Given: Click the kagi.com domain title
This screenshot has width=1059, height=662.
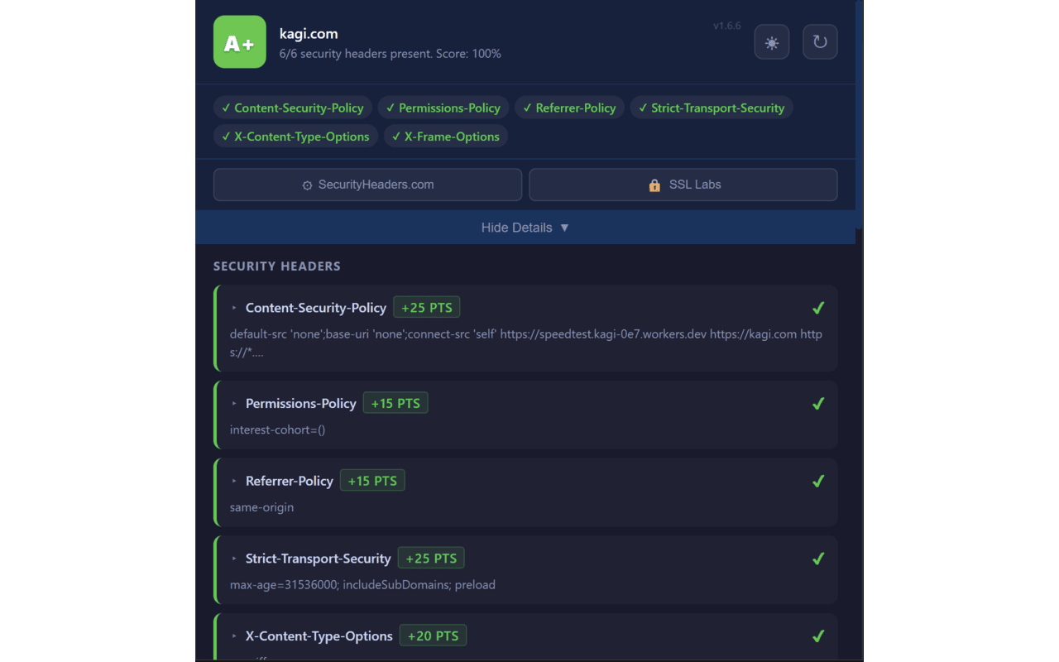Looking at the screenshot, I should click(309, 34).
